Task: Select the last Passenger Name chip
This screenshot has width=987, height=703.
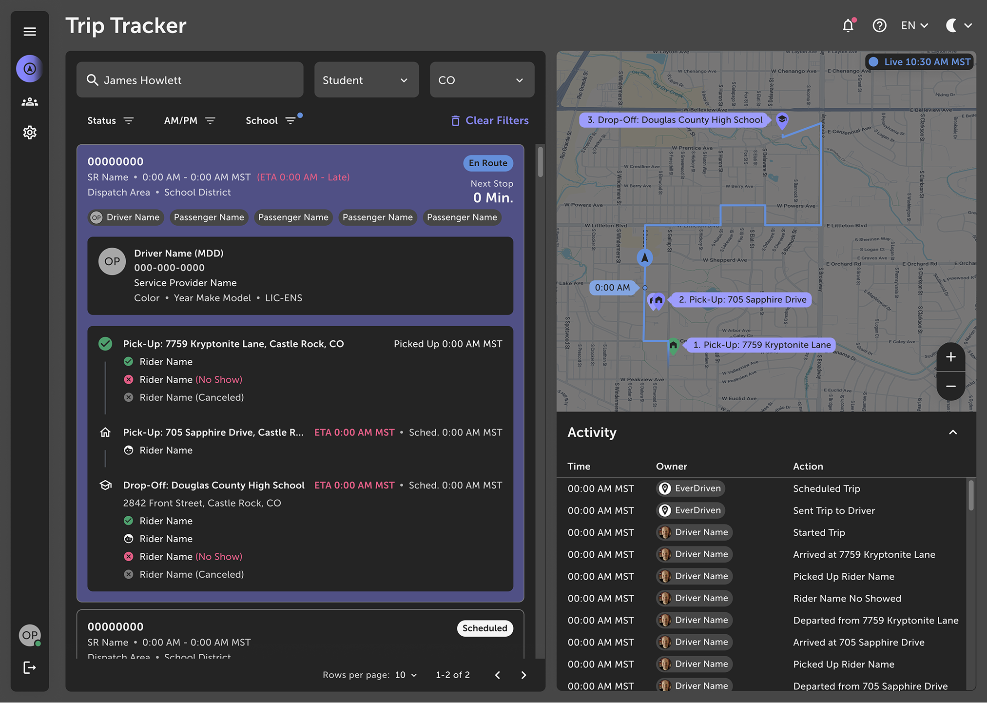Action: [x=462, y=217]
